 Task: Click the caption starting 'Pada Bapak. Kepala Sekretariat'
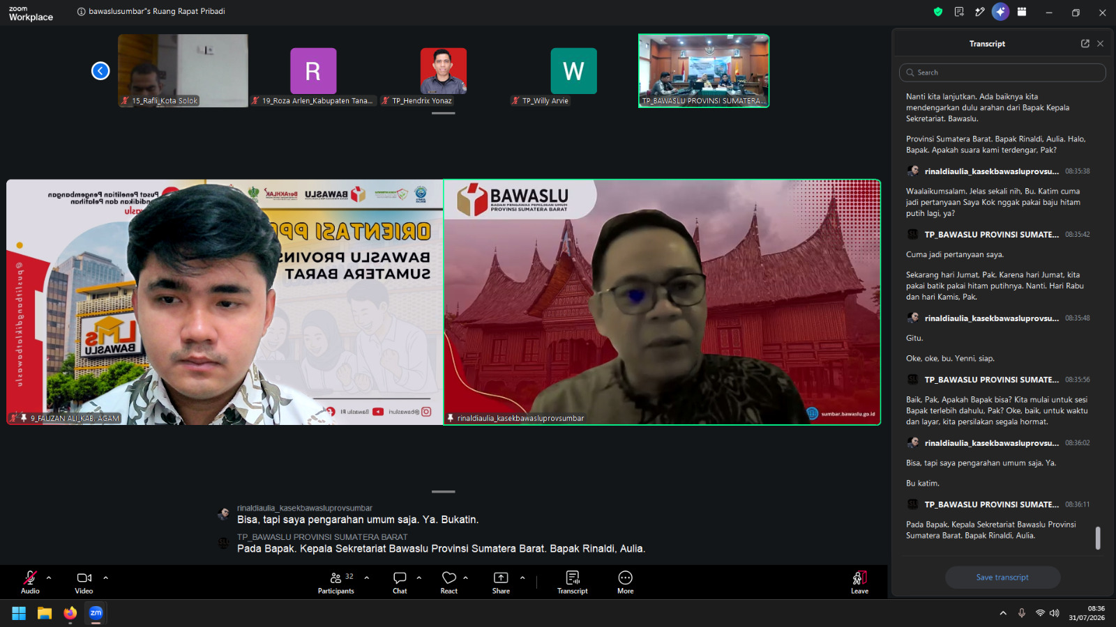[x=441, y=549]
